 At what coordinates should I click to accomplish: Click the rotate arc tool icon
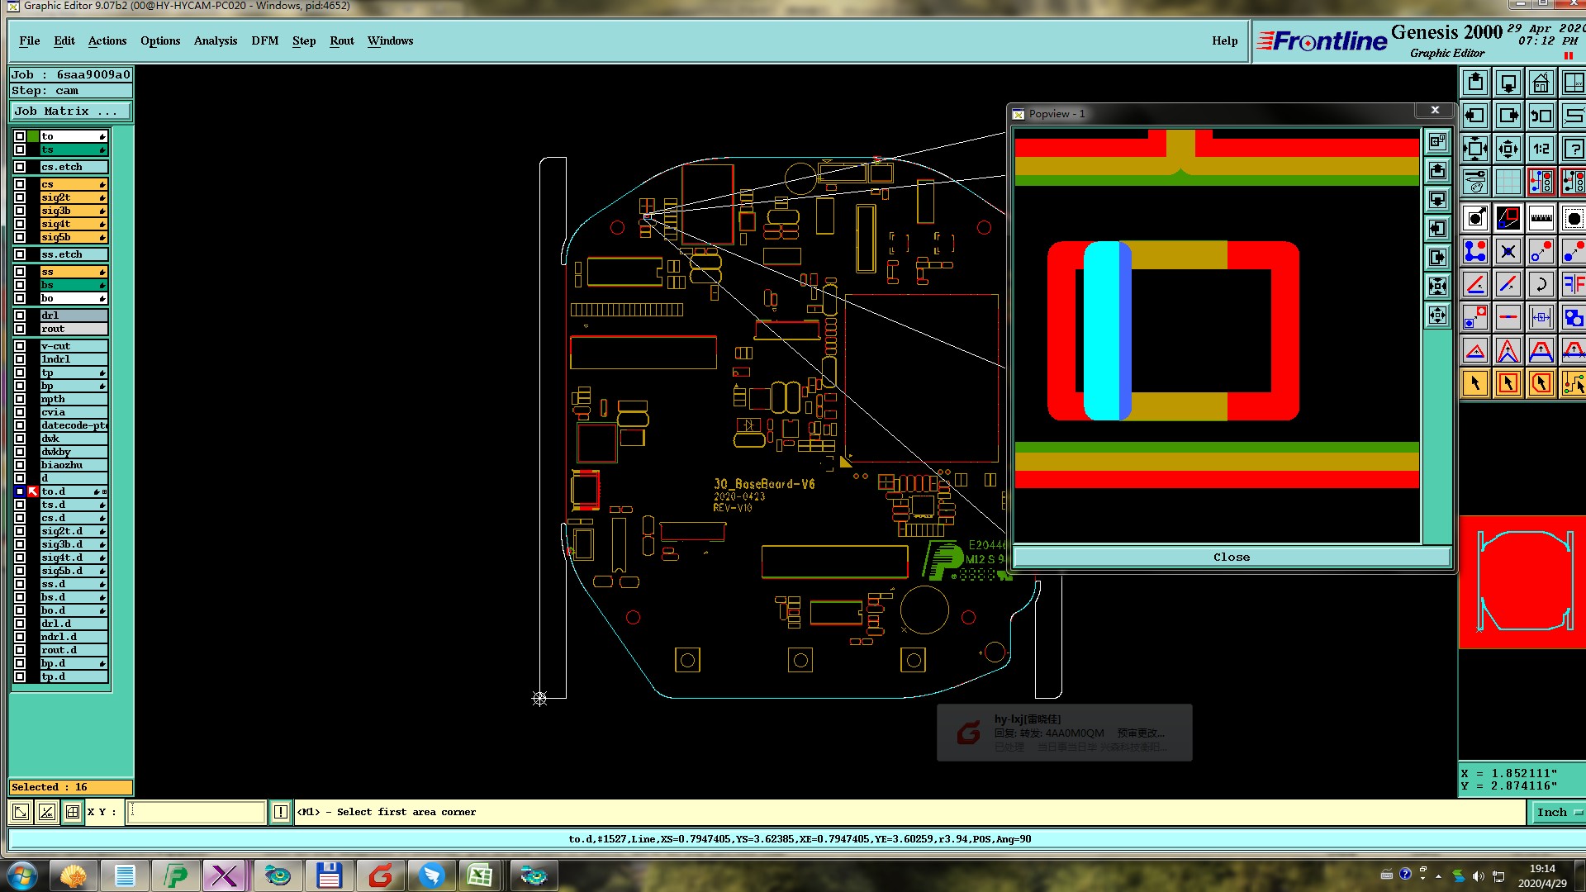click(x=1541, y=285)
